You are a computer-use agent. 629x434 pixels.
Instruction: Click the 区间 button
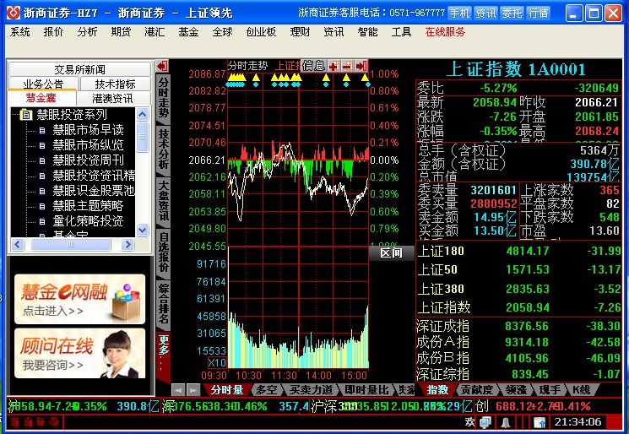tap(391, 252)
